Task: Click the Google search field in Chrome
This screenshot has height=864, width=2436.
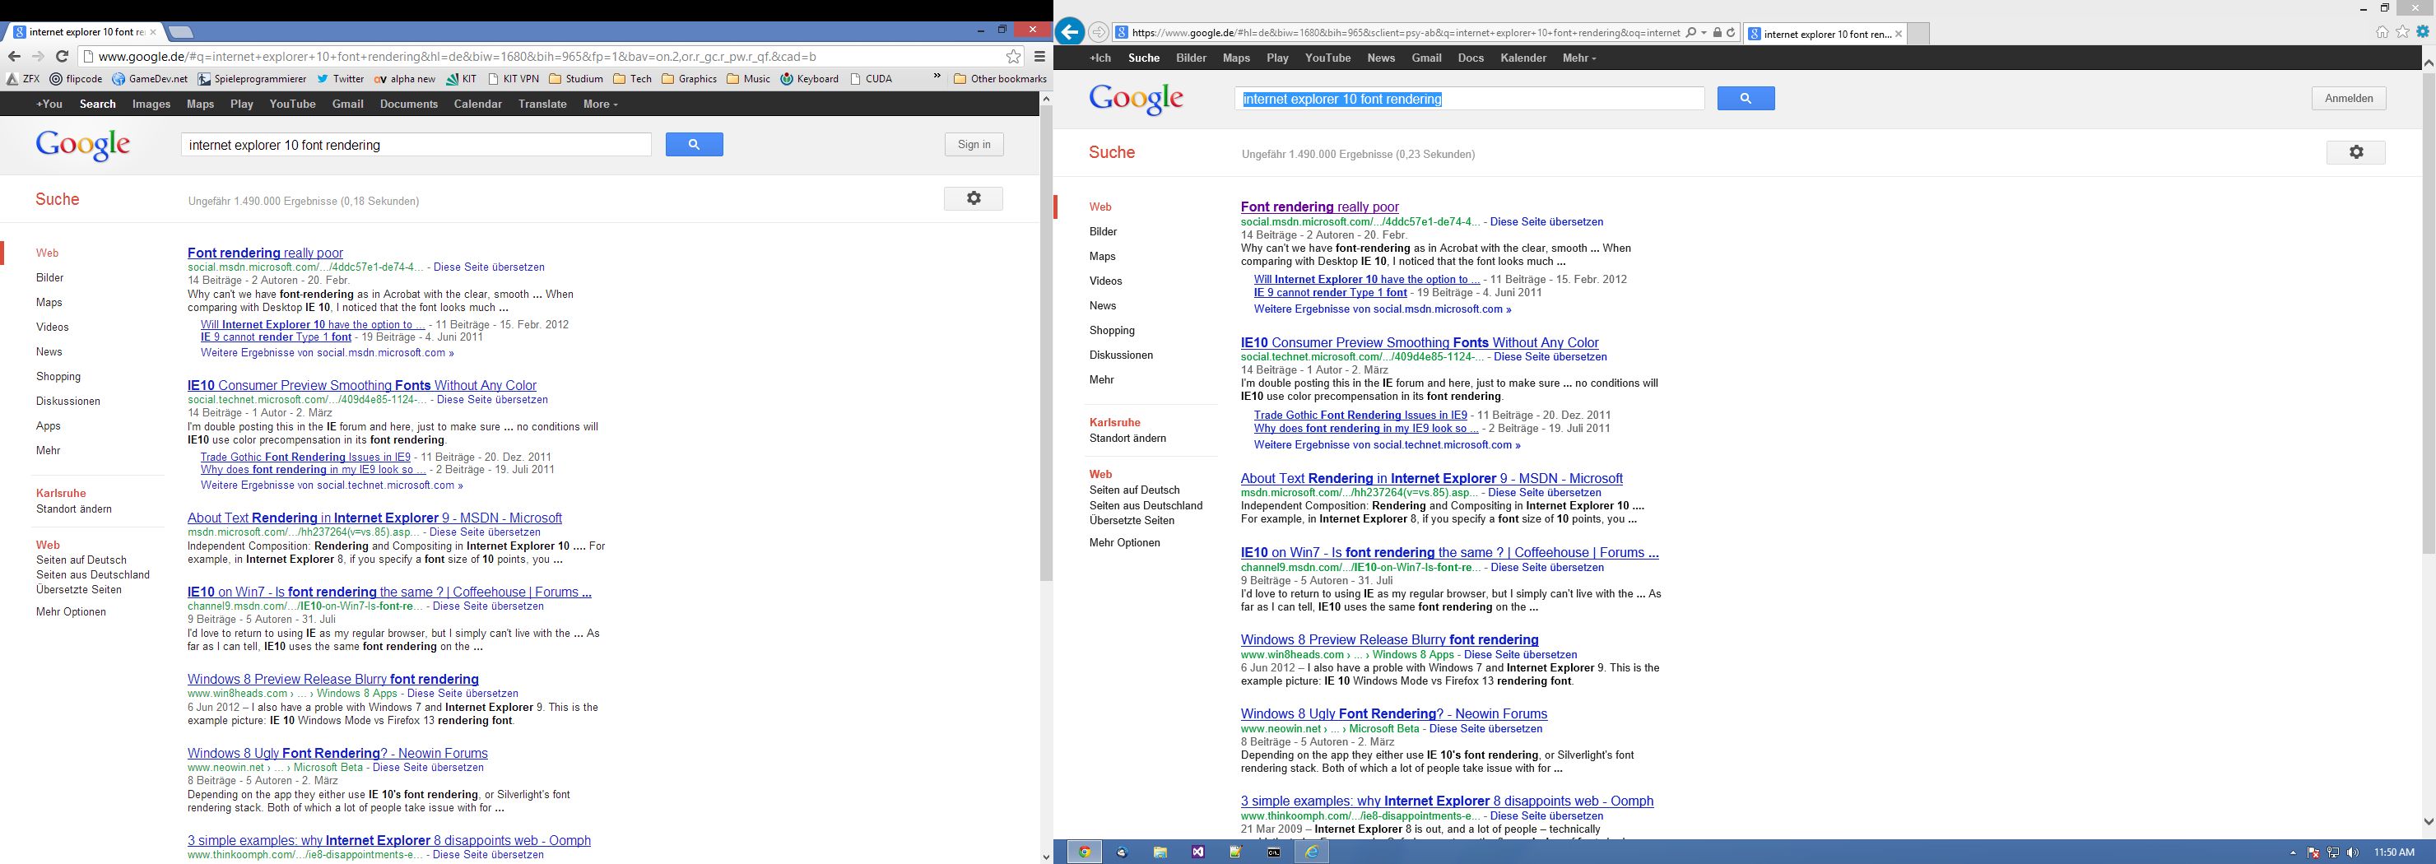Action: [416, 145]
